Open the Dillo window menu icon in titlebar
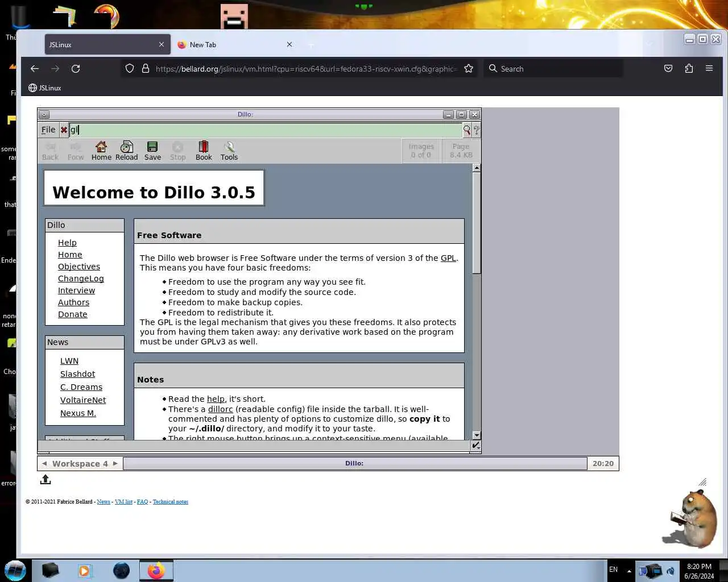 coord(44,114)
